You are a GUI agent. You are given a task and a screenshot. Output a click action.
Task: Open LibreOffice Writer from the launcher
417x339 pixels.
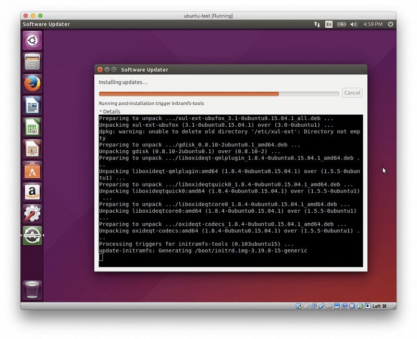32,105
